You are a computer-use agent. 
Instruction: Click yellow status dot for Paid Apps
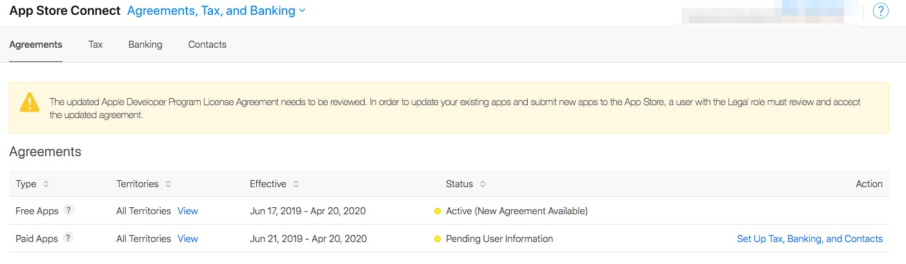click(x=438, y=239)
